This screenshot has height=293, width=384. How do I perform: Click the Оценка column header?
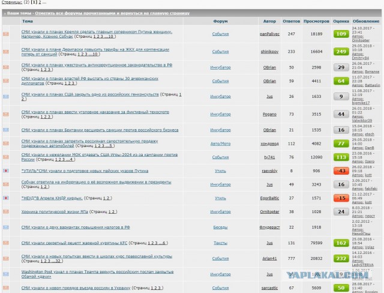341,21
